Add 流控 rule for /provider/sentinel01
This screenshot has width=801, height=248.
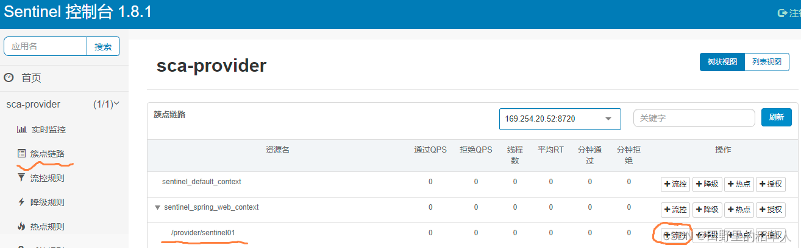pos(675,235)
